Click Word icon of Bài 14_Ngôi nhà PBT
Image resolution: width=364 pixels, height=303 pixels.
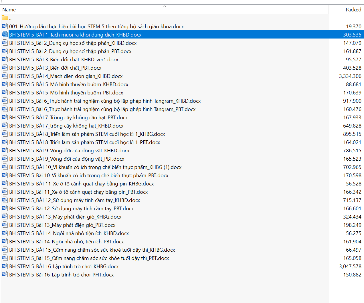[5, 241]
